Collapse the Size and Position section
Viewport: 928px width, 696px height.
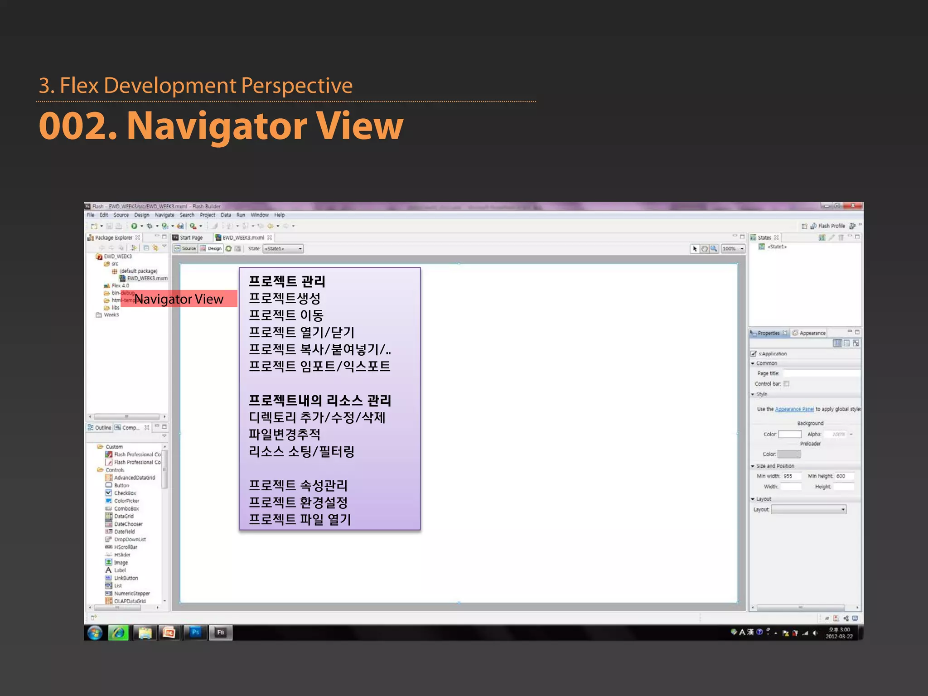click(753, 466)
